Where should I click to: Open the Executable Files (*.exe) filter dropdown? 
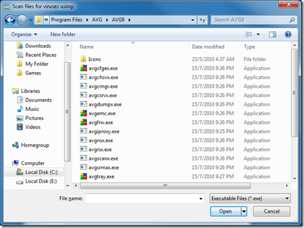tap(250, 199)
